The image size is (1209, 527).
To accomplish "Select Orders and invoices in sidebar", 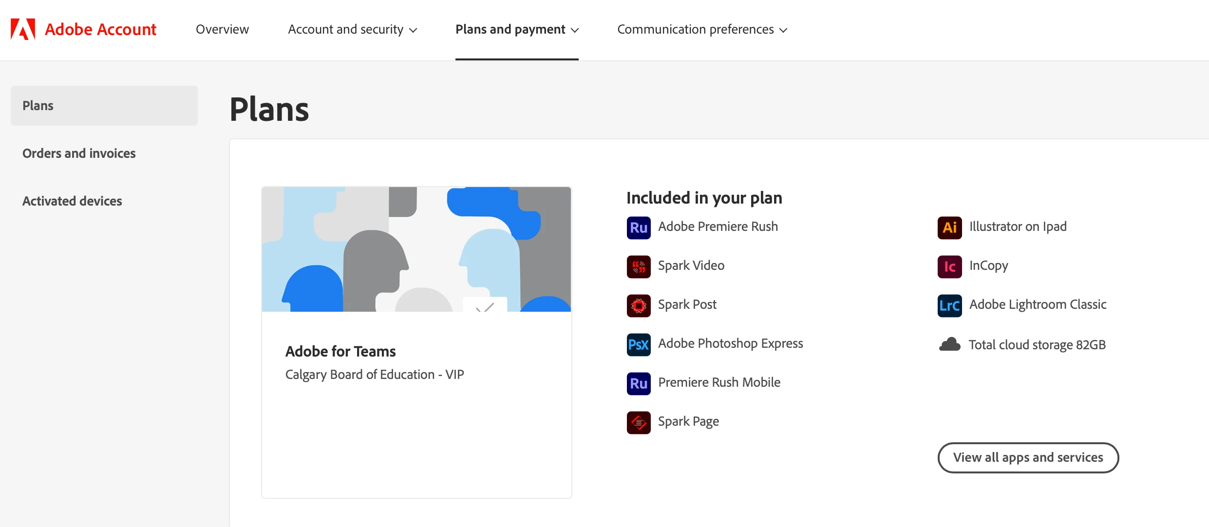I will click(x=79, y=153).
